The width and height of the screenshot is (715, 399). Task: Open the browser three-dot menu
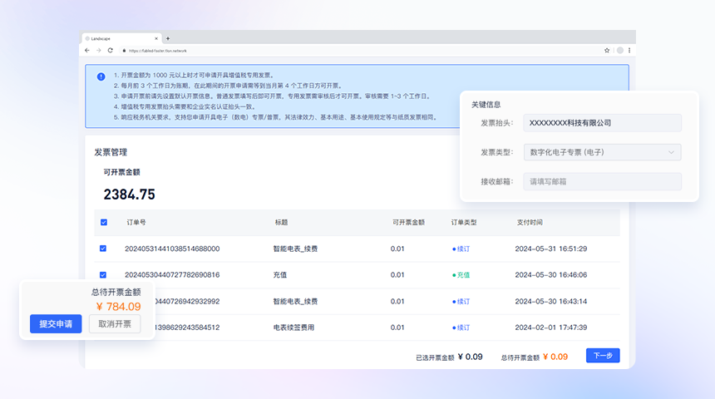point(629,51)
